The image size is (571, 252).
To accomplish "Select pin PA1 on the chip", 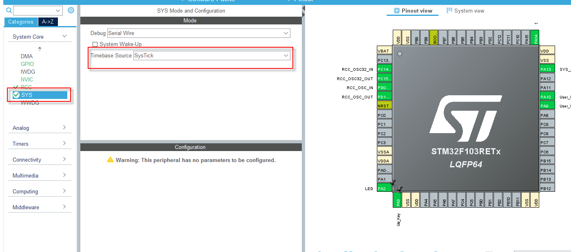I will pos(385,179).
